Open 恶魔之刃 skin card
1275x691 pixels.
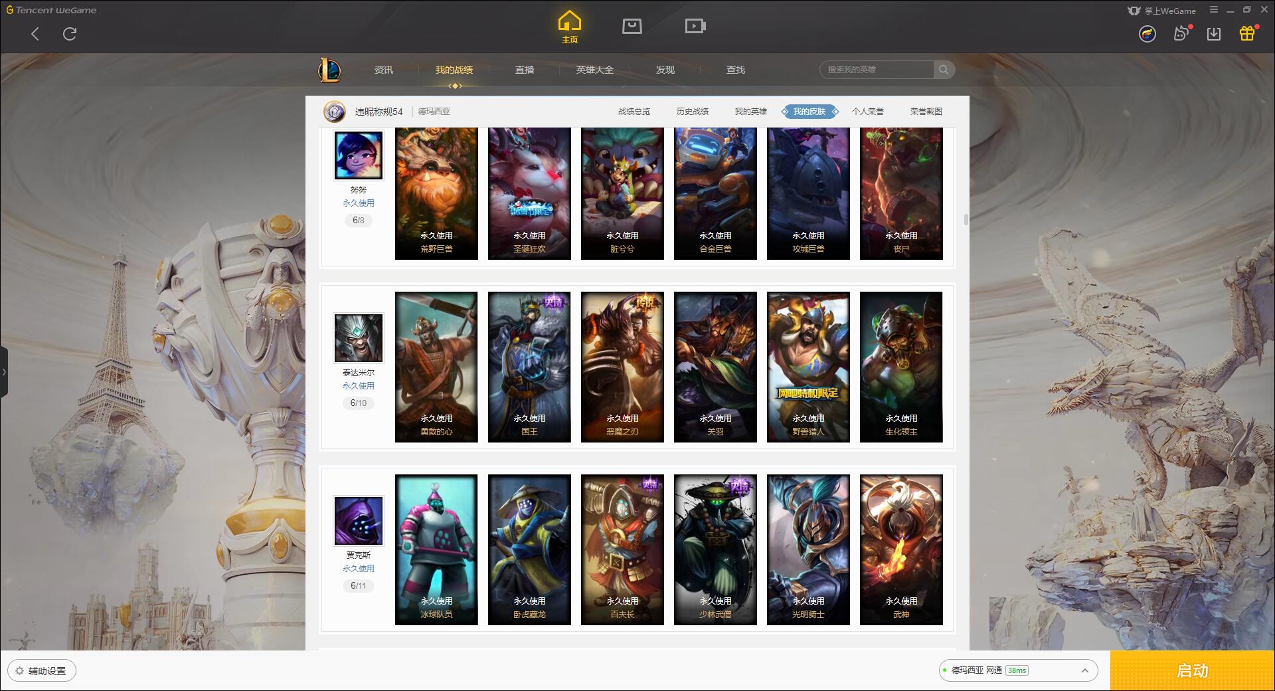(x=622, y=367)
